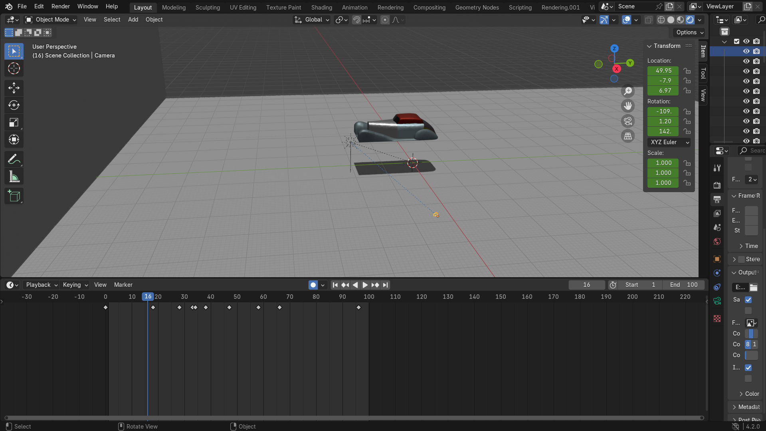Click the End frame field
This screenshot has width=766, height=431.
pyautogui.click(x=684, y=285)
